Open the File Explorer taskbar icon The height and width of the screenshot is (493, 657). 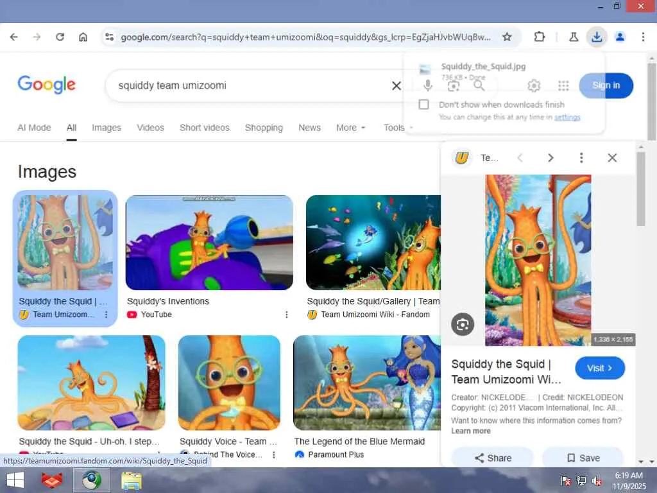[131, 480]
